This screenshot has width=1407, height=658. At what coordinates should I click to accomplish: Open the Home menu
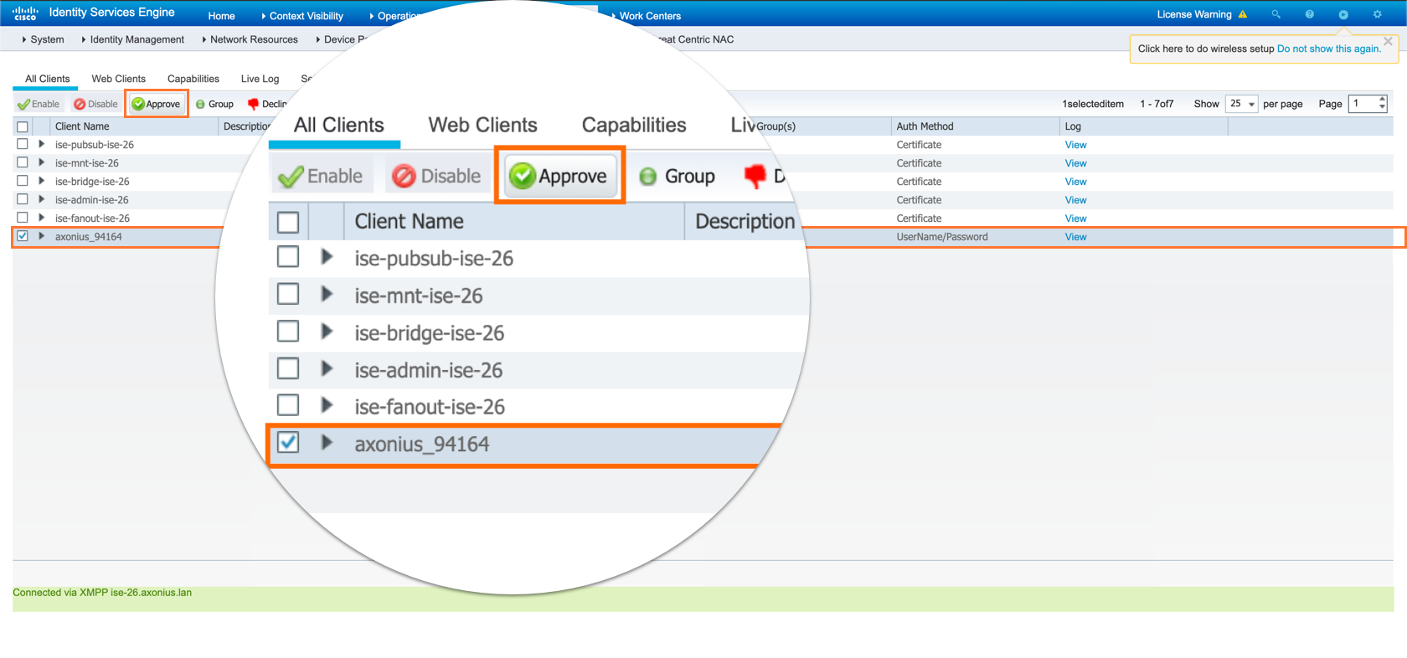221,16
